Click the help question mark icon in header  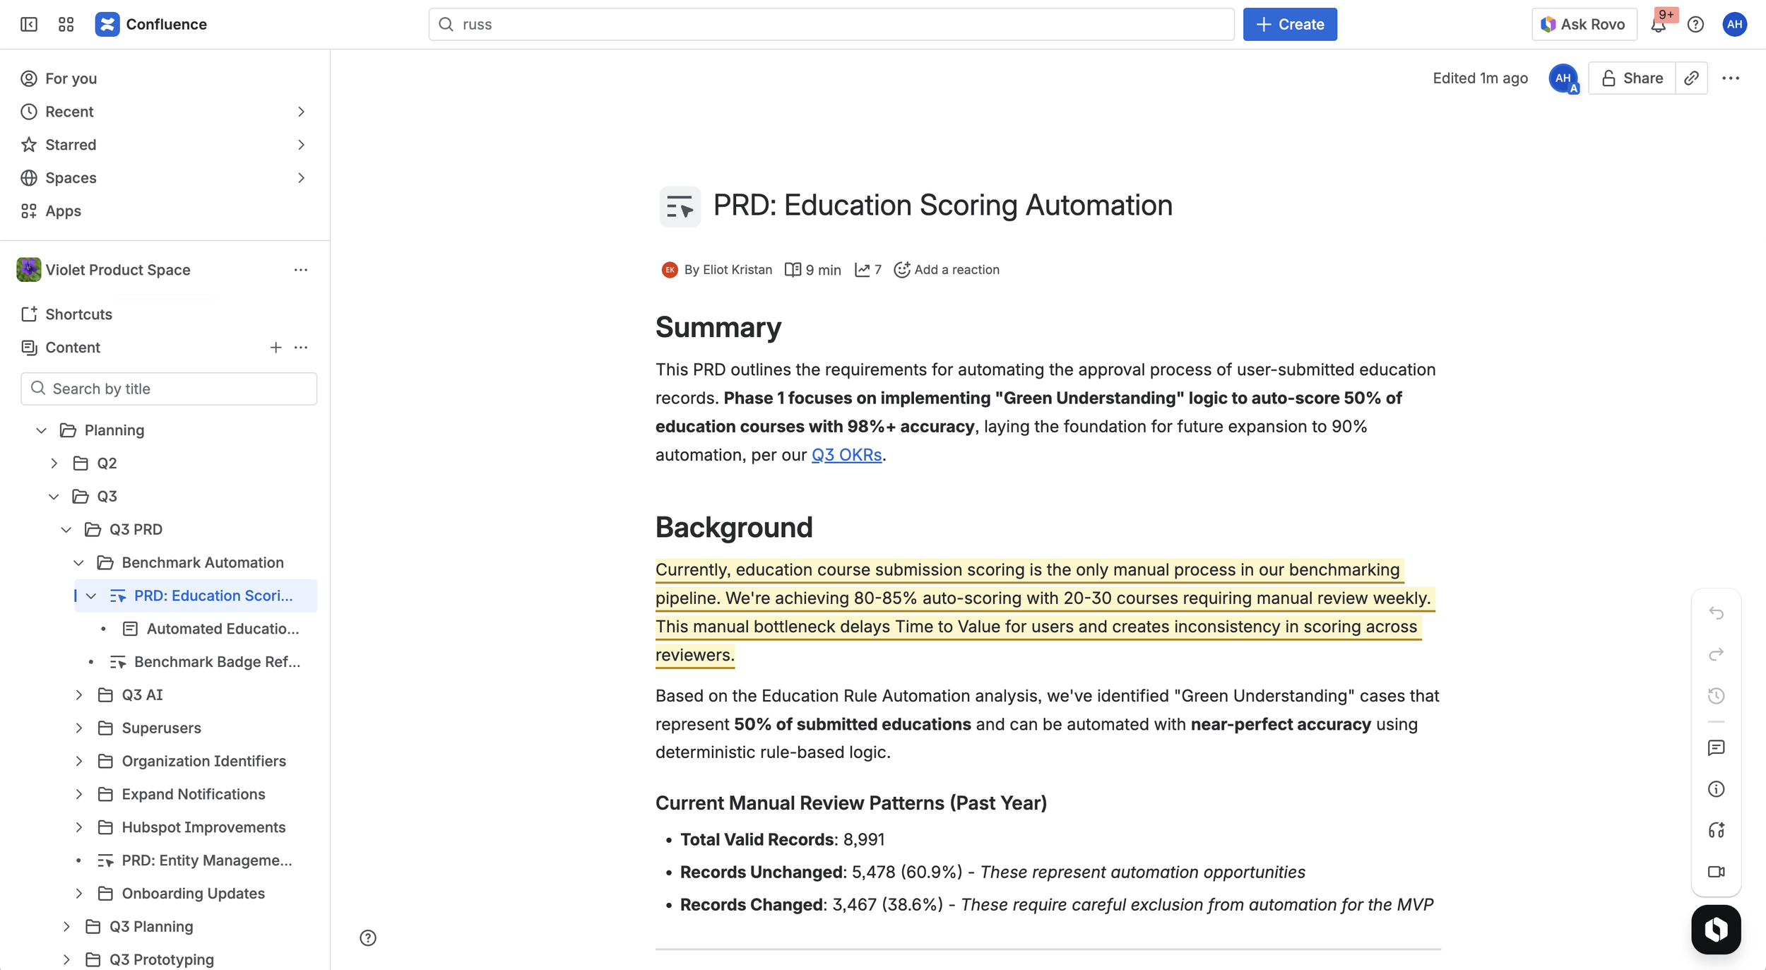[1695, 25]
